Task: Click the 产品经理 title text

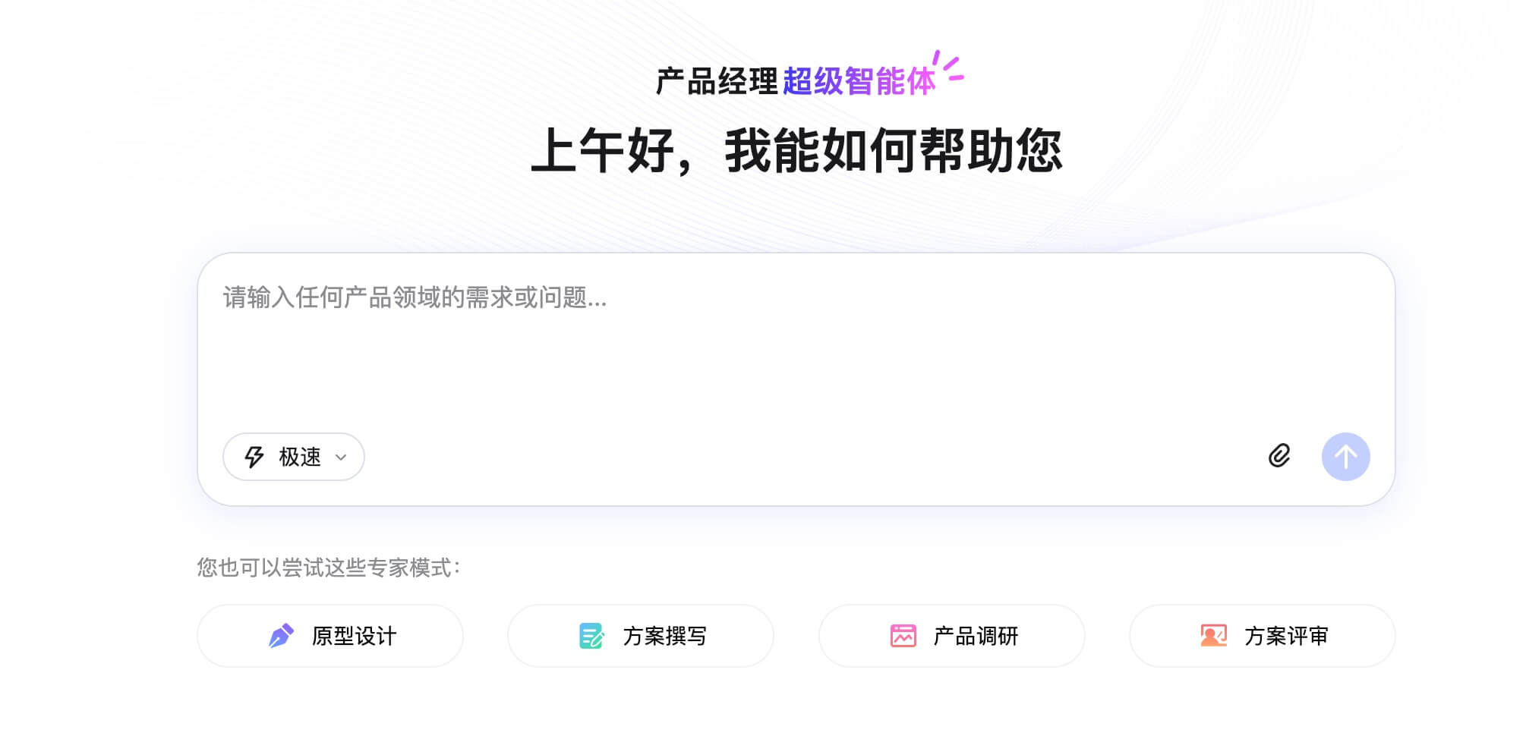Action: [x=717, y=82]
